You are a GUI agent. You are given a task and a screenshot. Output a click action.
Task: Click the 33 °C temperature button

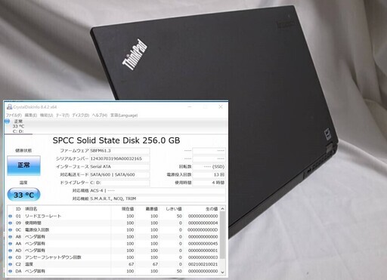click(x=23, y=195)
